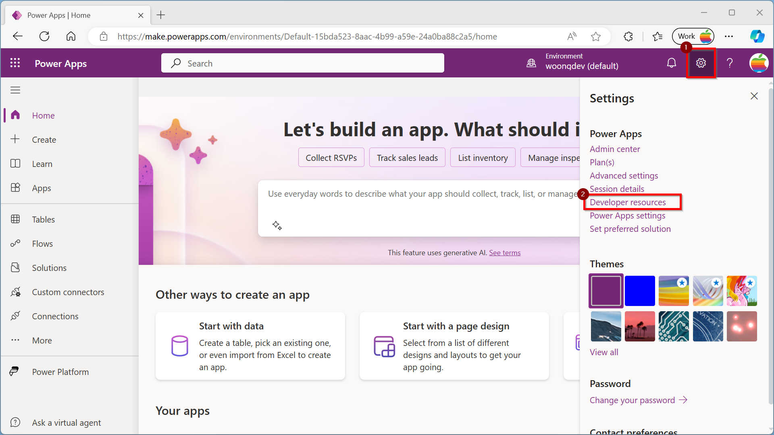Click the Ask a virtual agent icon
This screenshot has height=435, width=774.
15,422
